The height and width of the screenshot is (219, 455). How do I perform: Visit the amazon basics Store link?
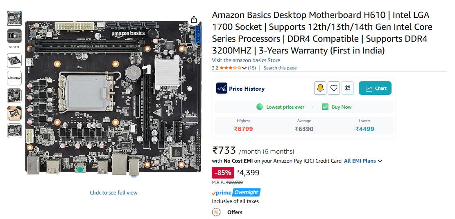[x=246, y=60]
